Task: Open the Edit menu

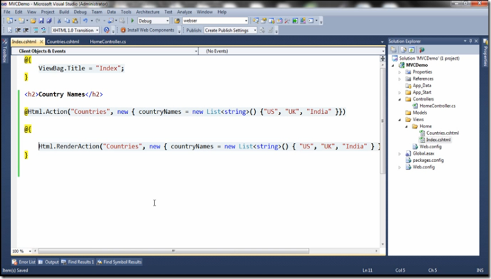Action: [19, 12]
